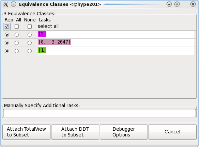
Task: Maximize window with up-chevron button
Action: [177, 4]
